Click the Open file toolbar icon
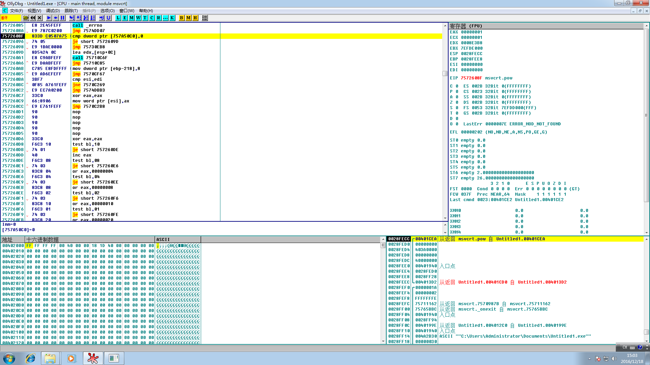Image resolution: width=650 pixels, height=365 pixels. pos(26,18)
